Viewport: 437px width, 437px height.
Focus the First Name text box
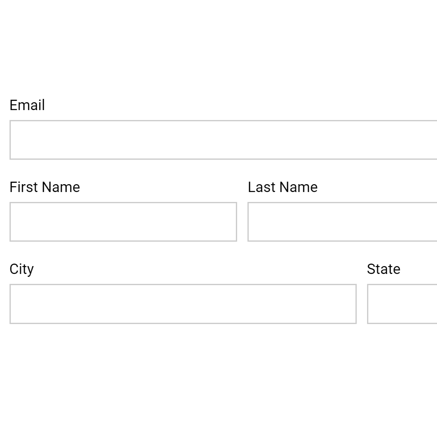123,222
